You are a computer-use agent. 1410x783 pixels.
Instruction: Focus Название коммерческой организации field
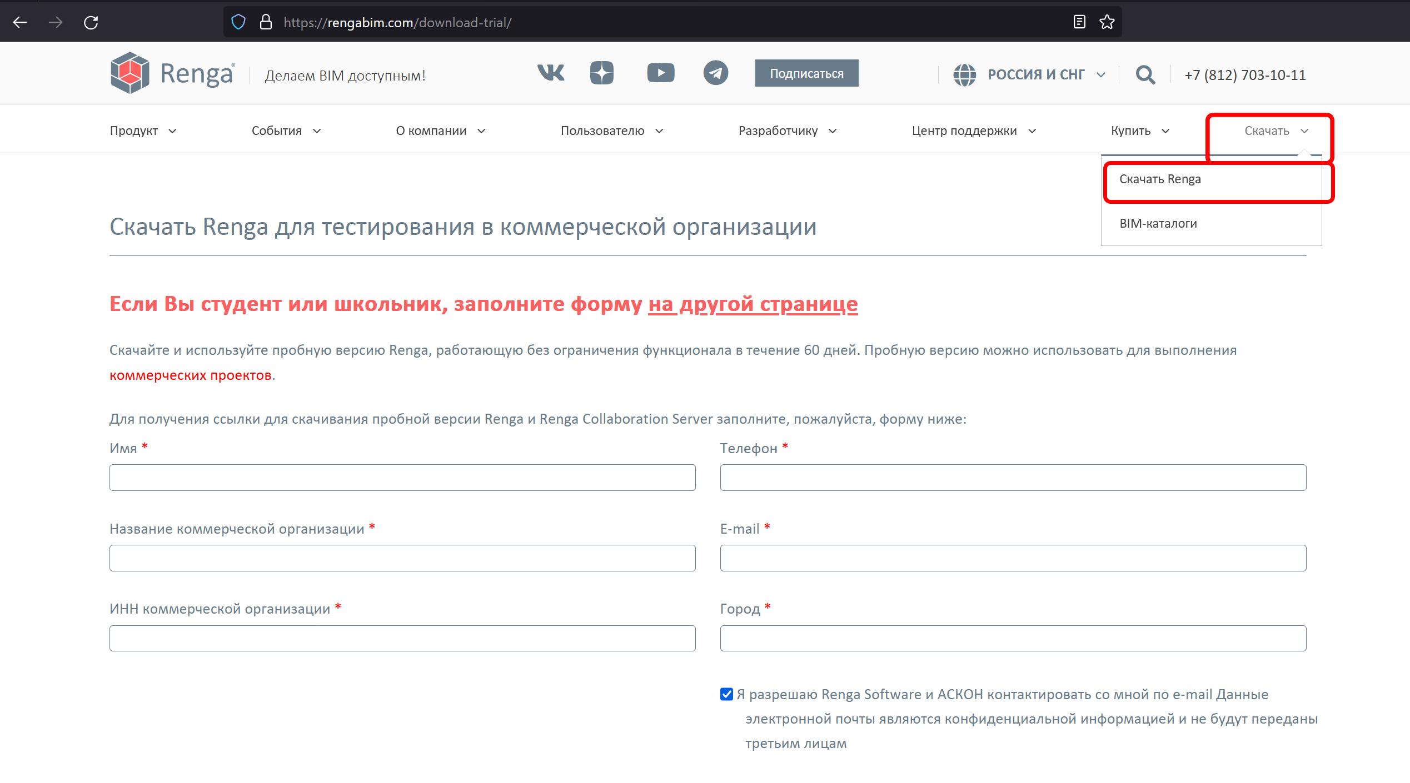pyautogui.click(x=402, y=558)
